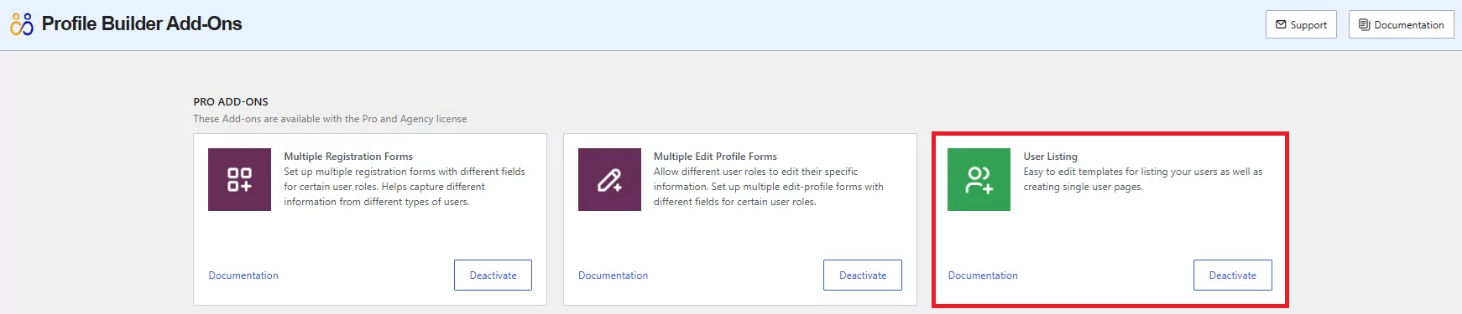Click the Multiple Edit Profile Forms pencil icon
Viewport: 1462px width, 314px height.
(x=609, y=179)
